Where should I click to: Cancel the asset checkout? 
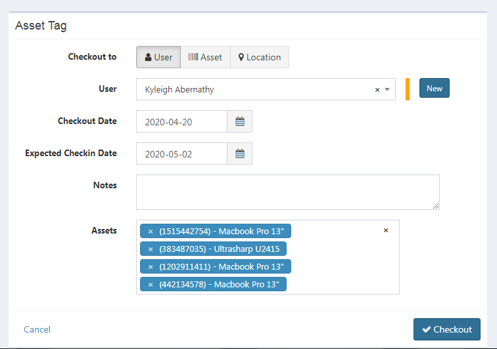(x=37, y=329)
